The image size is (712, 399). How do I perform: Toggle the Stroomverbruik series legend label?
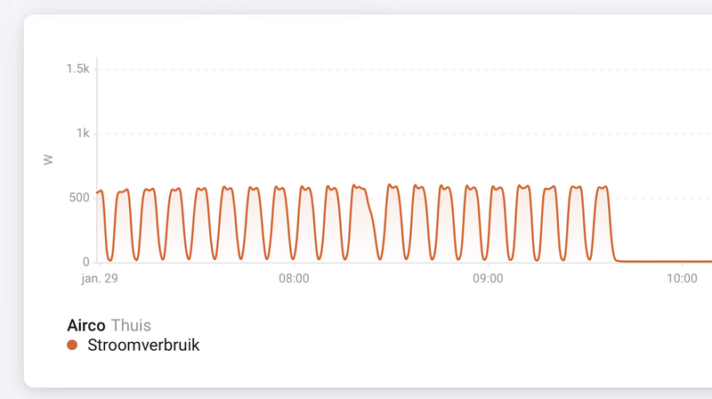pyautogui.click(x=143, y=345)
